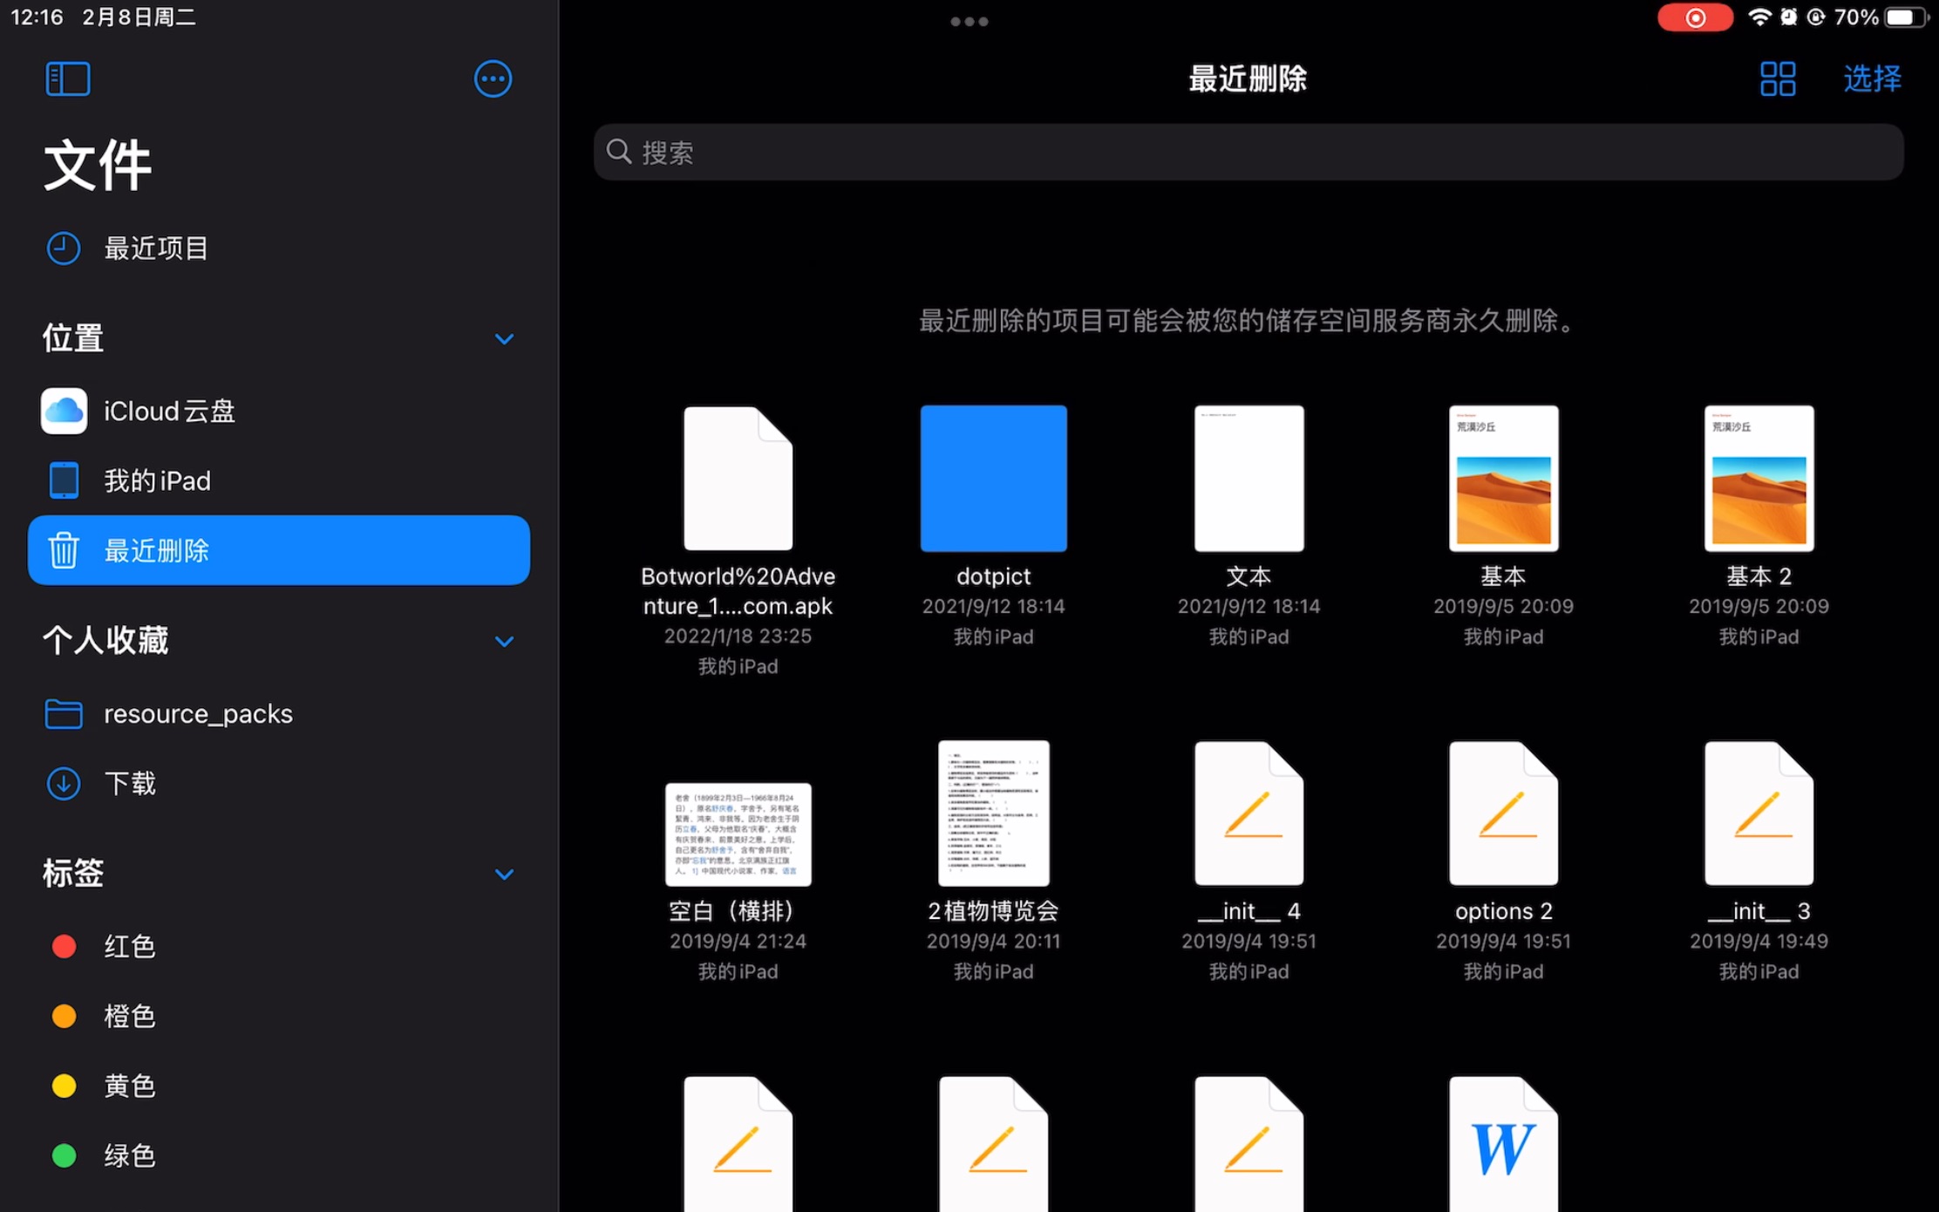Viewport: 1939px width, 1212px height.
Task: Select 最近删除 in sidebar
Action: [x=278, y=550]
